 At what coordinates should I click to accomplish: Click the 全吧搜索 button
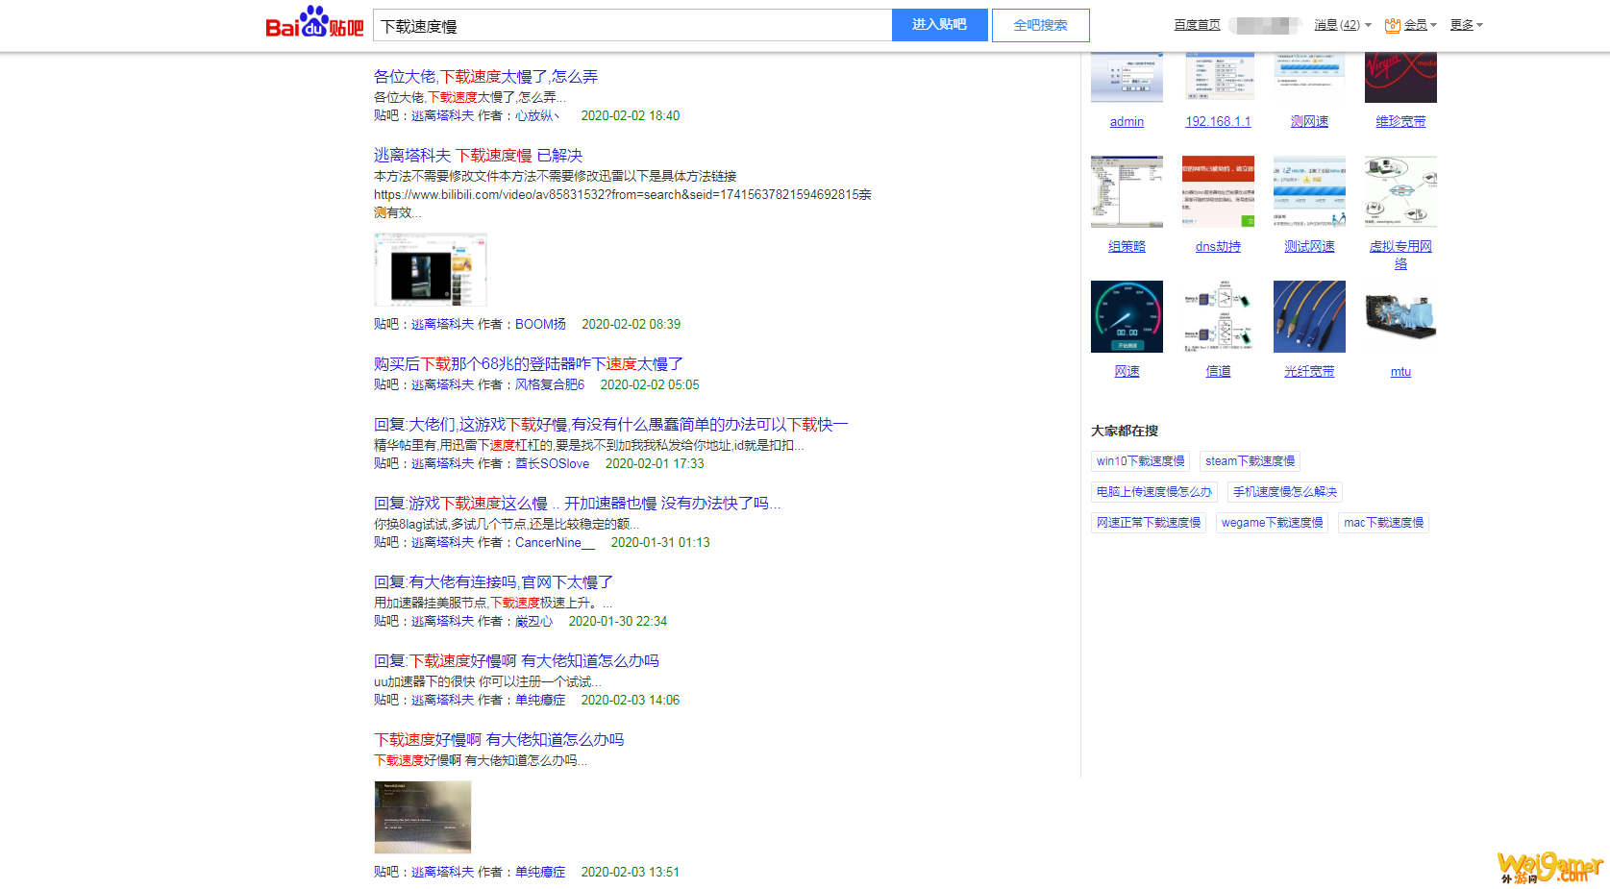click(x=1040, y=25)
